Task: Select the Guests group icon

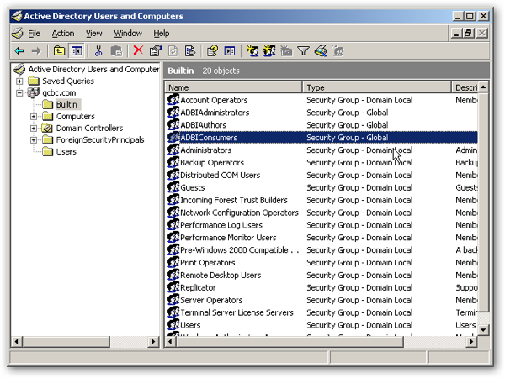Action: (x=173, y=187)
